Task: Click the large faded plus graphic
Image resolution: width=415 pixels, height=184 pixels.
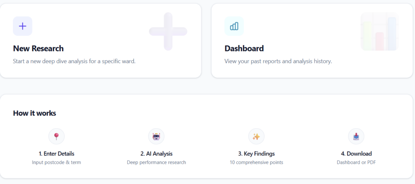Action: tap(168, 32)
